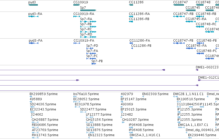Click the CG18748-PC protein feature
The image size is (219, 139).
click(x=200, y=53)
